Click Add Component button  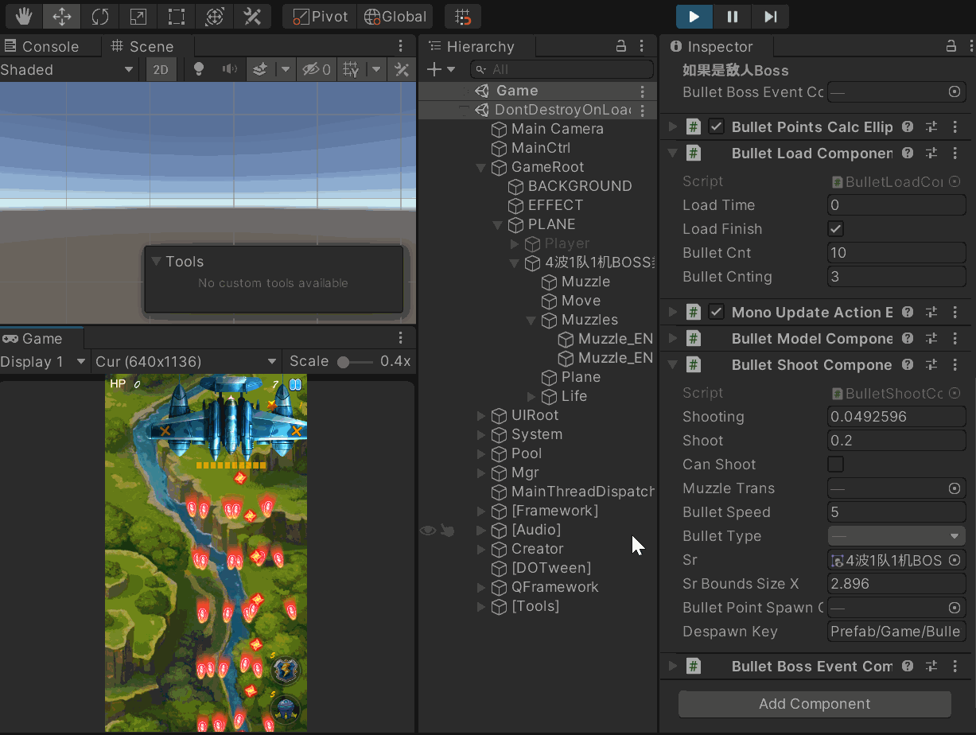(x=815, y=704)
